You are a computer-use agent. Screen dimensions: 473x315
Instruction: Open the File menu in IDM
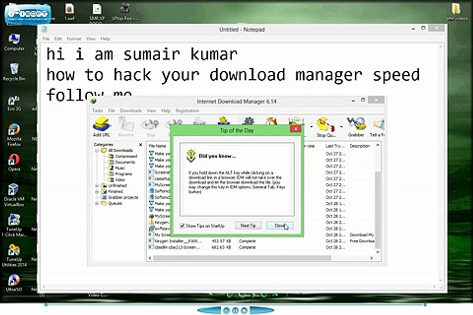[111, 111]
